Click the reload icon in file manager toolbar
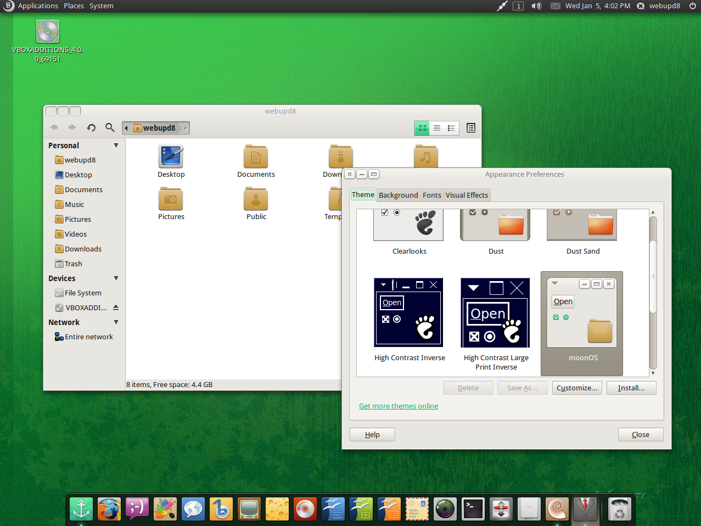701x526 pixels. [91, 128]
